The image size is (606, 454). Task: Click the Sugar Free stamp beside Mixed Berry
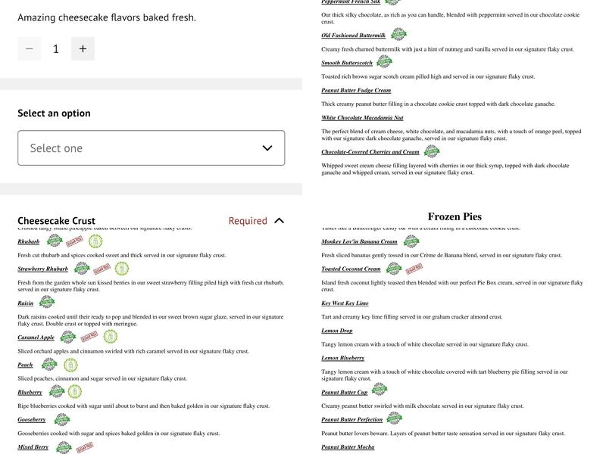[86, 446]
